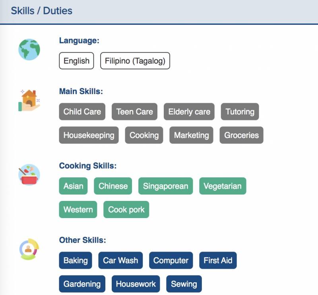The height and width of the screenshot is (295, 318).
Task: Click the Sewing skill tag
Action: [x=184, y=284]
